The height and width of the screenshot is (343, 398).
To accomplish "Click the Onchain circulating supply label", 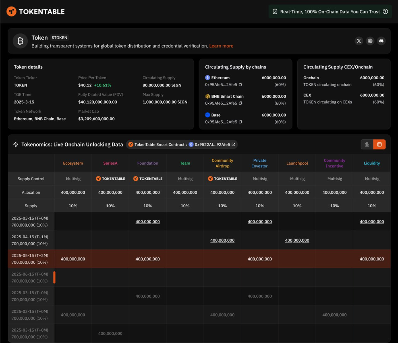I will (311, 78).
